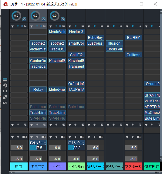Click blue insert arrow icon on メインBus track
This screenshot has width=162, height=174.
pyautogui.click(x=76, y=26)
